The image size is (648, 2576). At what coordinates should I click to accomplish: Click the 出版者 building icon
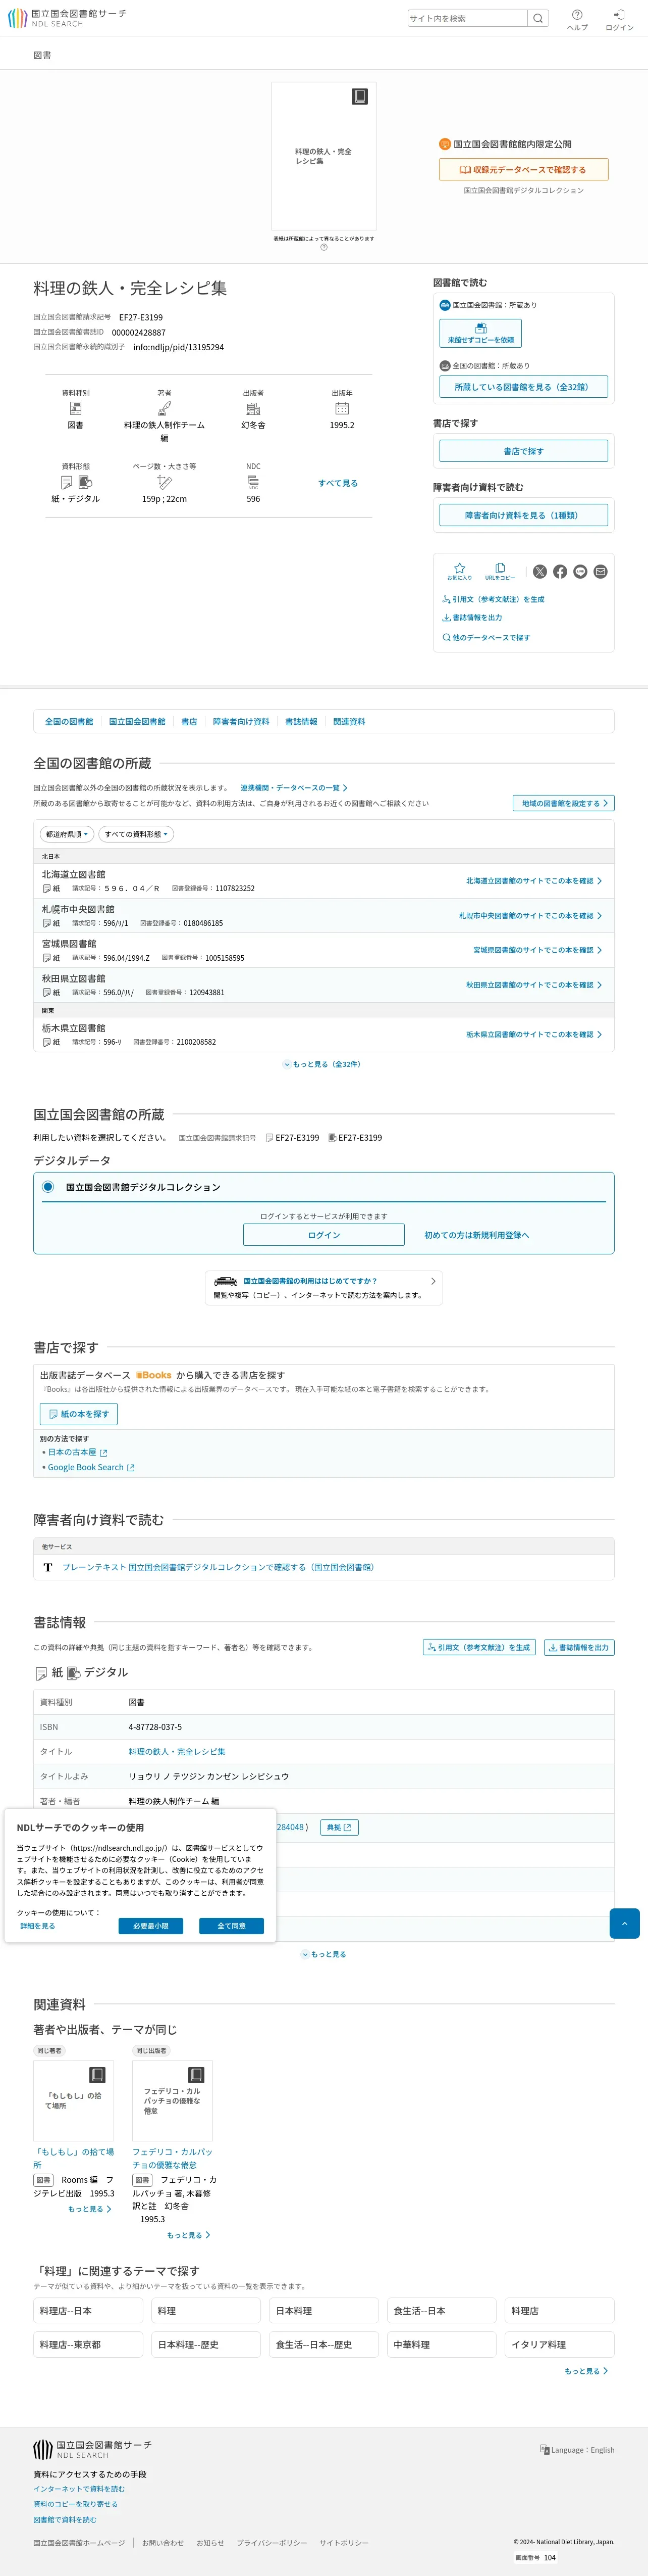254,409
